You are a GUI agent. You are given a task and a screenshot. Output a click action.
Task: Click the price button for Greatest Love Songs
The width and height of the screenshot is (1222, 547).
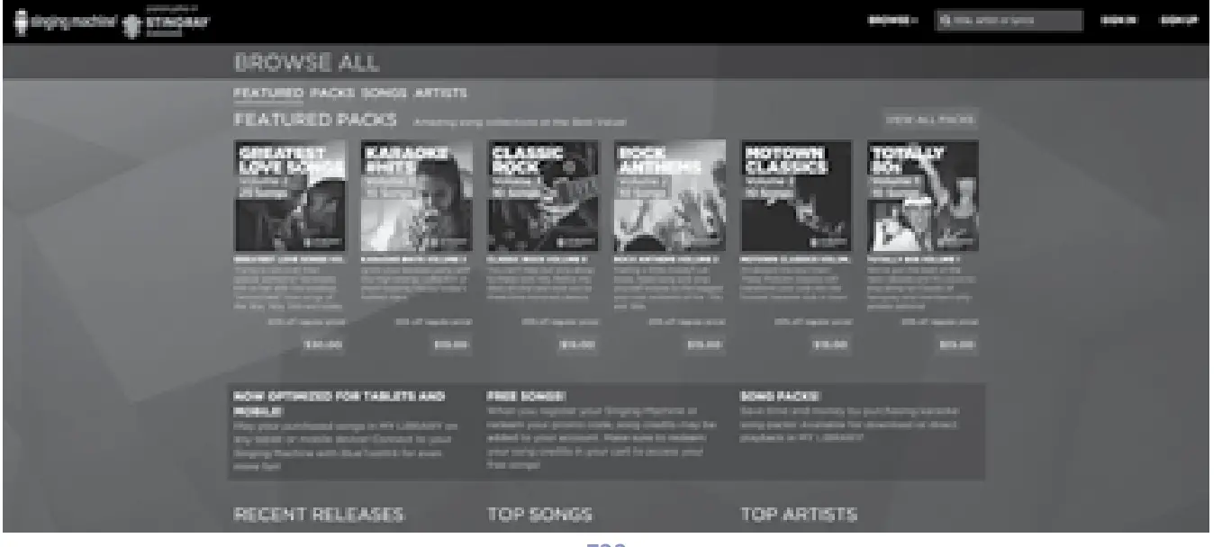321,344
